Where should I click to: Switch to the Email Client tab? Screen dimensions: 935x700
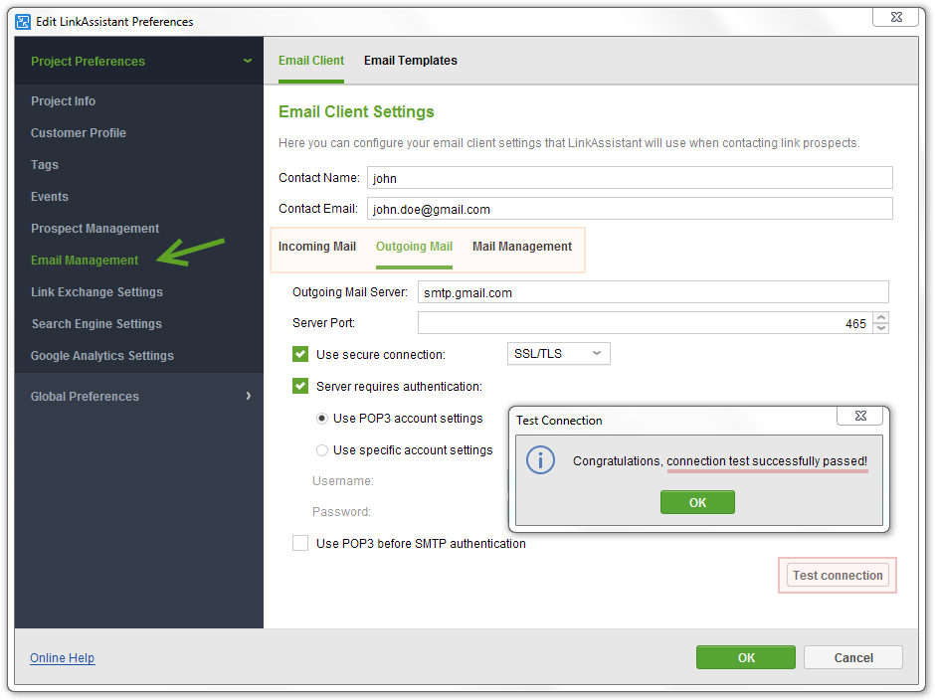311,61
